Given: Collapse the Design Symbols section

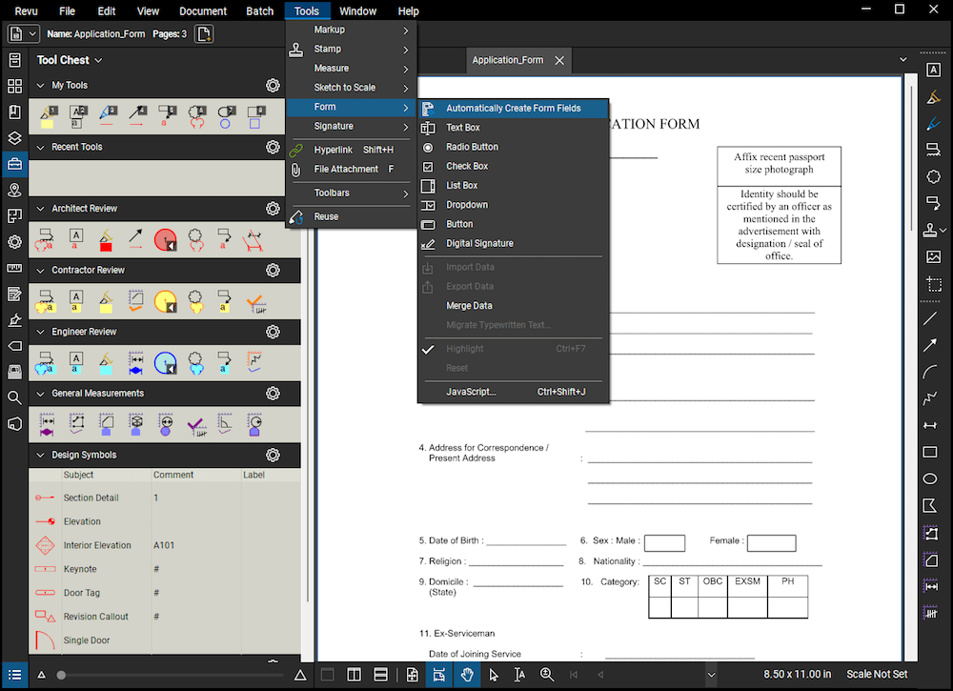Looking at the screenshot, I should (38, 455).
